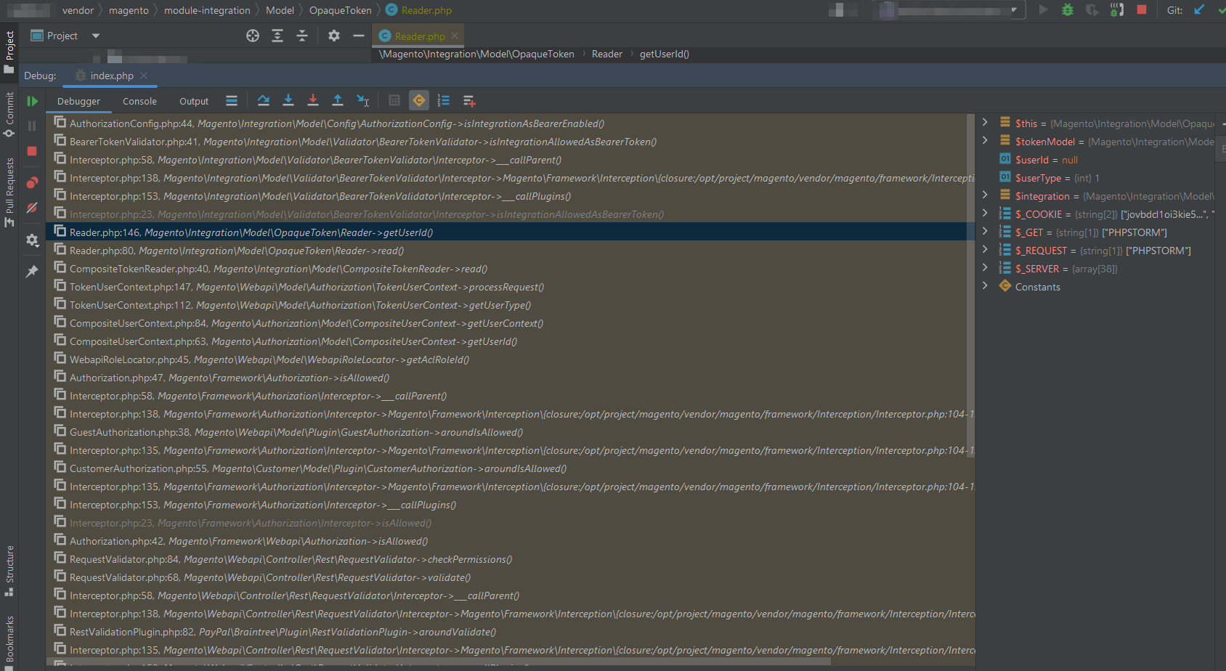Expand the $this variable node
Viewport: 1226px width, 671px height.
(985, 122)
